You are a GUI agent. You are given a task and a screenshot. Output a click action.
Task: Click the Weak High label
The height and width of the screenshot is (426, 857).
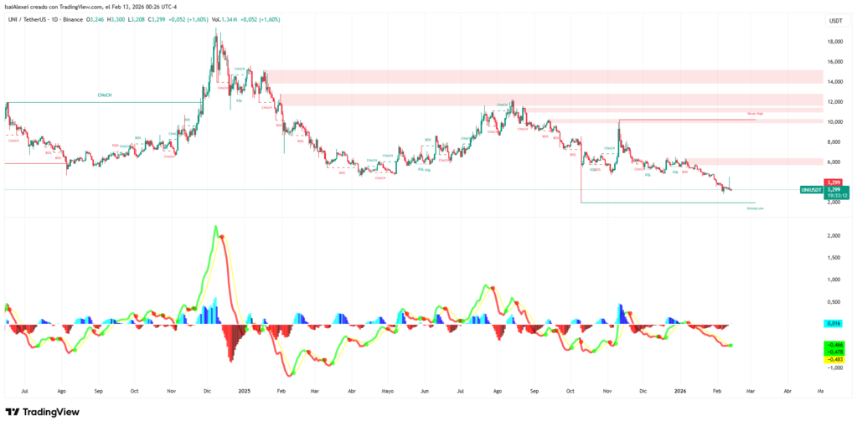click(756, 114)
